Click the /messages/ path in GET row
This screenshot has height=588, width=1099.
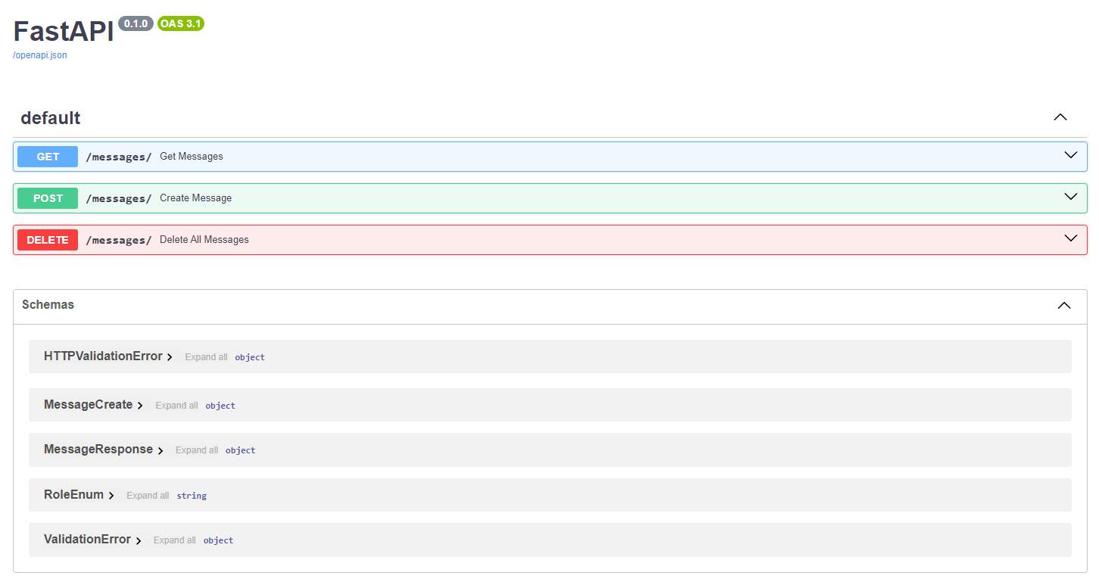pos(119,157)
